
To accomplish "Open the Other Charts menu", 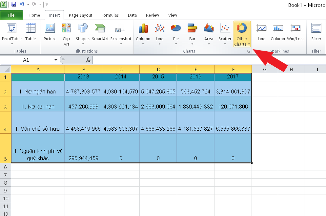I will pyautogui.click(x=242, y=34).
